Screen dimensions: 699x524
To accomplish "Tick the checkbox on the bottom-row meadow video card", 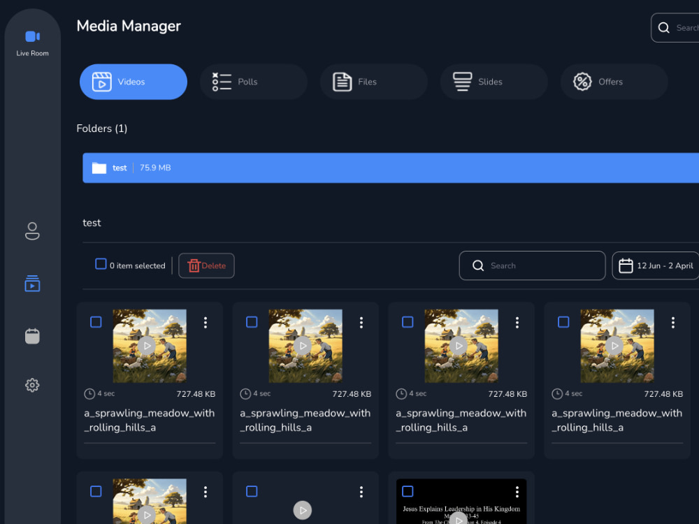I will click(x=96, y=491).
